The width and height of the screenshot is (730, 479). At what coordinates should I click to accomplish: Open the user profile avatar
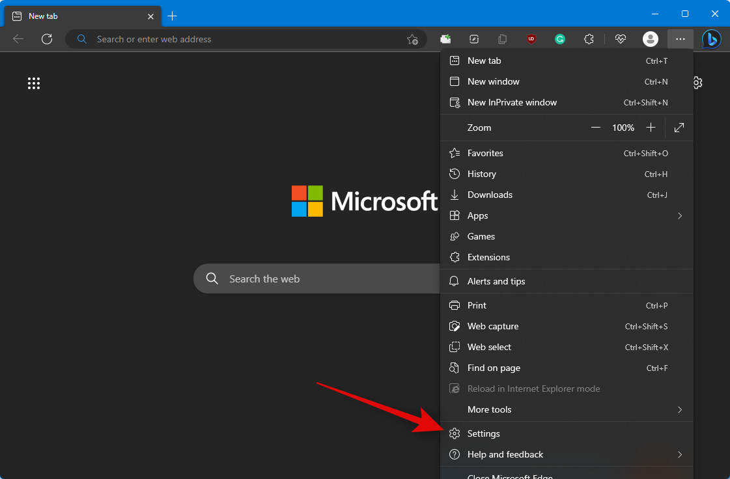[650, 39]
